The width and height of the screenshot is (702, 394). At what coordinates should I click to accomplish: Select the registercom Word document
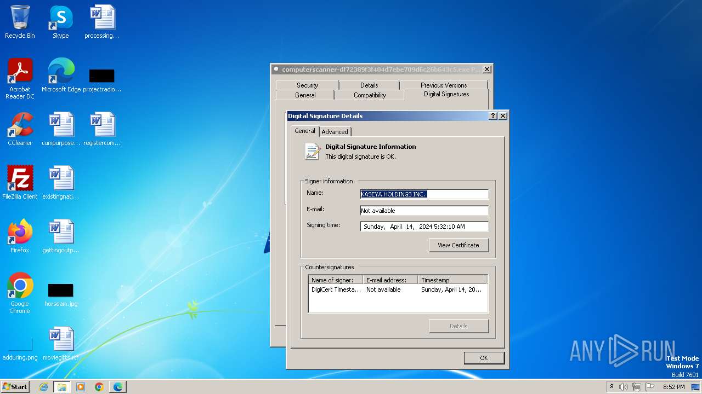coord(102,129)
